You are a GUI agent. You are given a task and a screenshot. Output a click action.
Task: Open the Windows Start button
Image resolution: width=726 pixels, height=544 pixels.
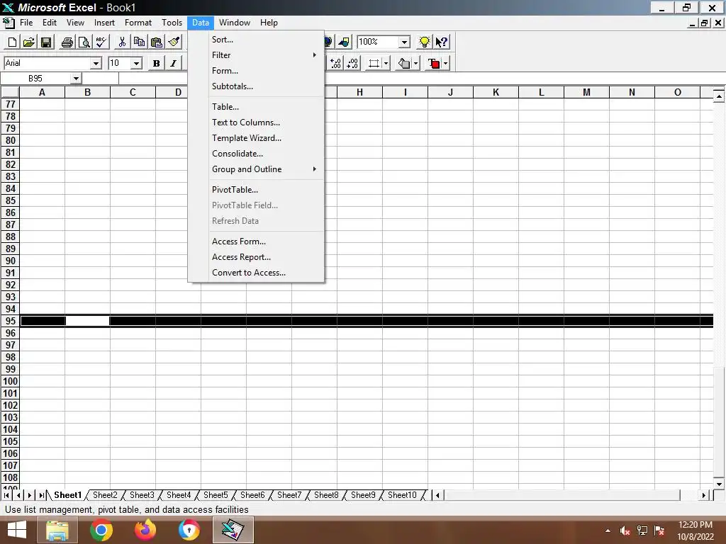(x=17, y=530)
